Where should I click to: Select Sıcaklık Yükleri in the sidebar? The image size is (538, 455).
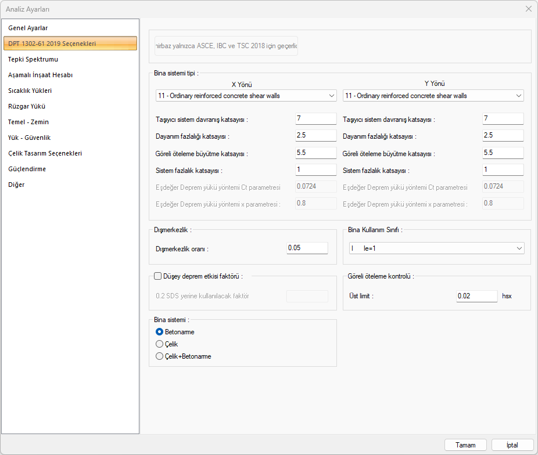[x=30, y=91]
